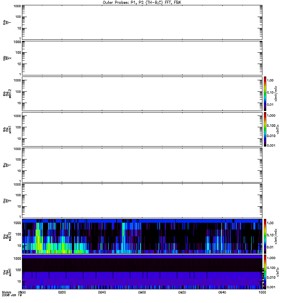Select the 'thb fff 2' panel label
This screenshot has height=303, width=284.
point(7,58)
